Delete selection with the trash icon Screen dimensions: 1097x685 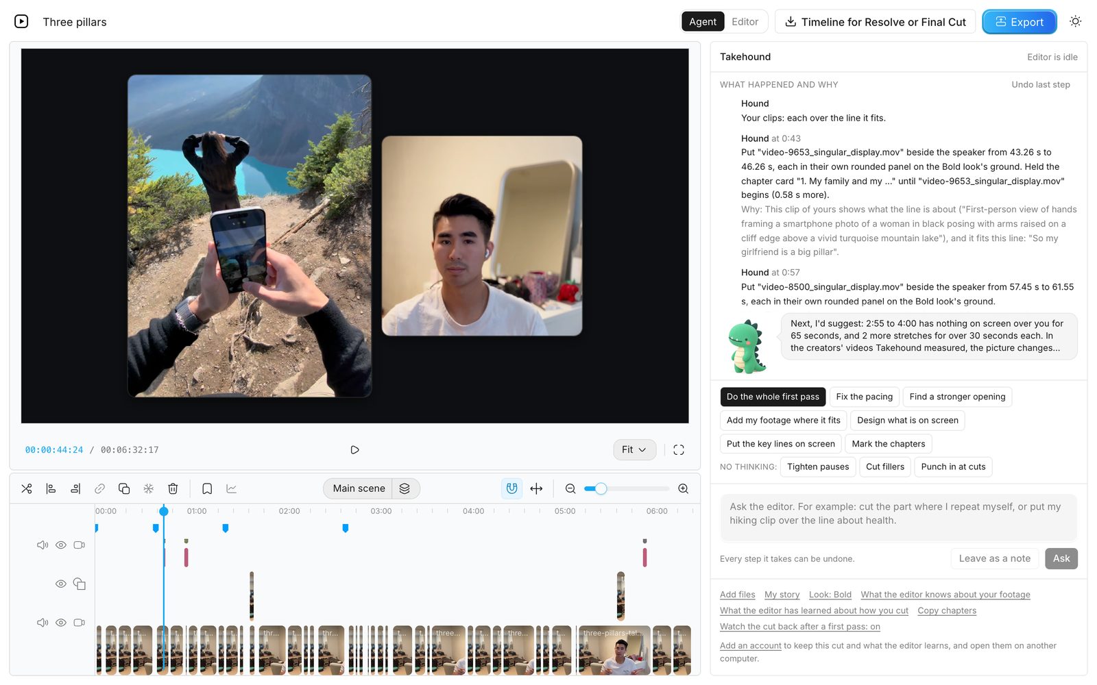click(173, 488)
